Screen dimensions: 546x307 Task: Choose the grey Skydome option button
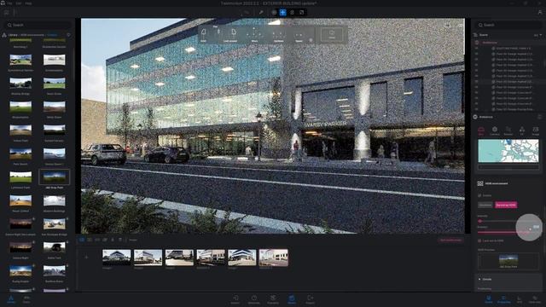(x=485, y=205)
